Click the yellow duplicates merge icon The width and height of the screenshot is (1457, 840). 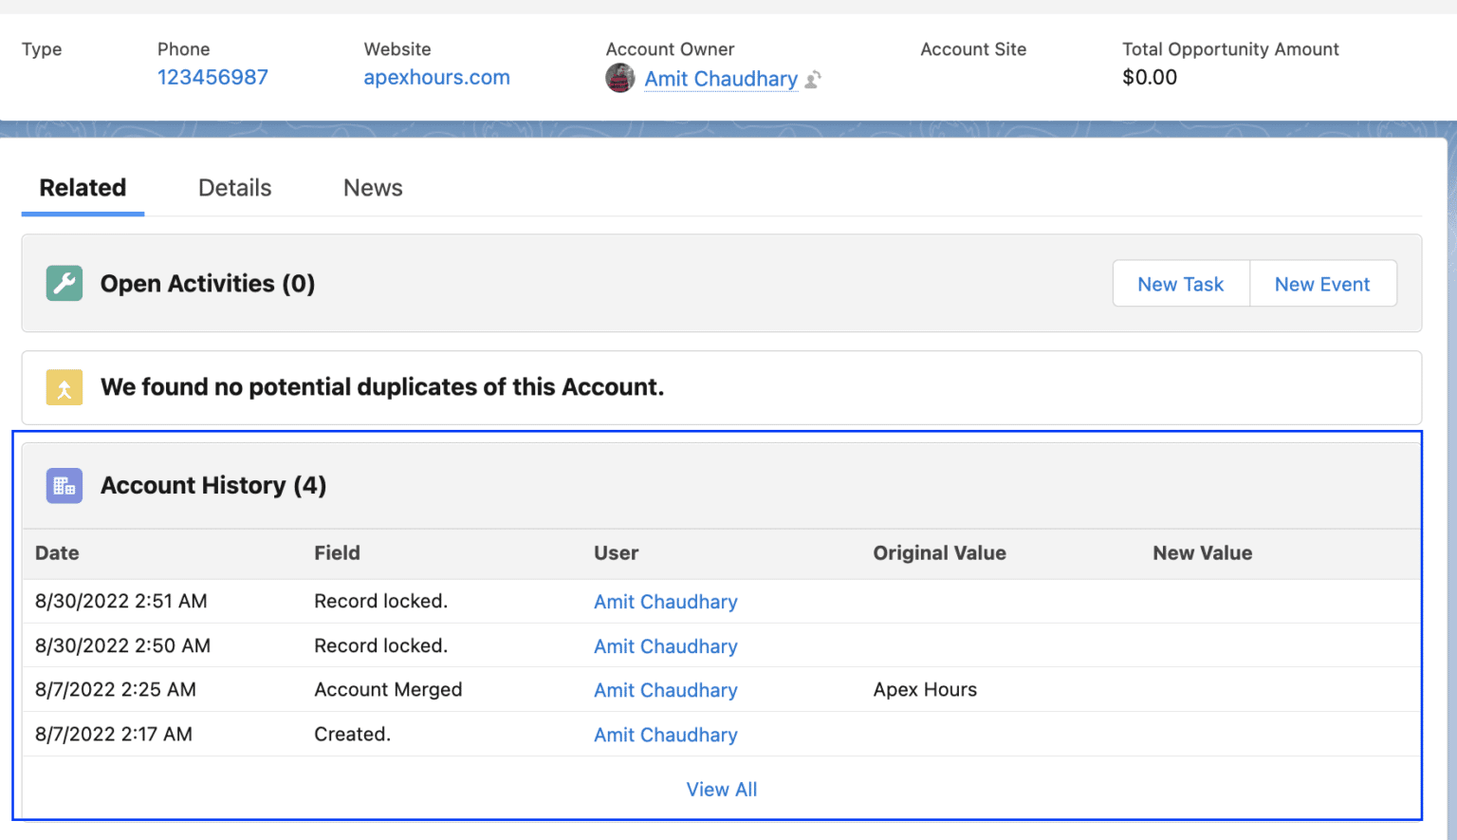pyautogui.click(x=64, y=387)
